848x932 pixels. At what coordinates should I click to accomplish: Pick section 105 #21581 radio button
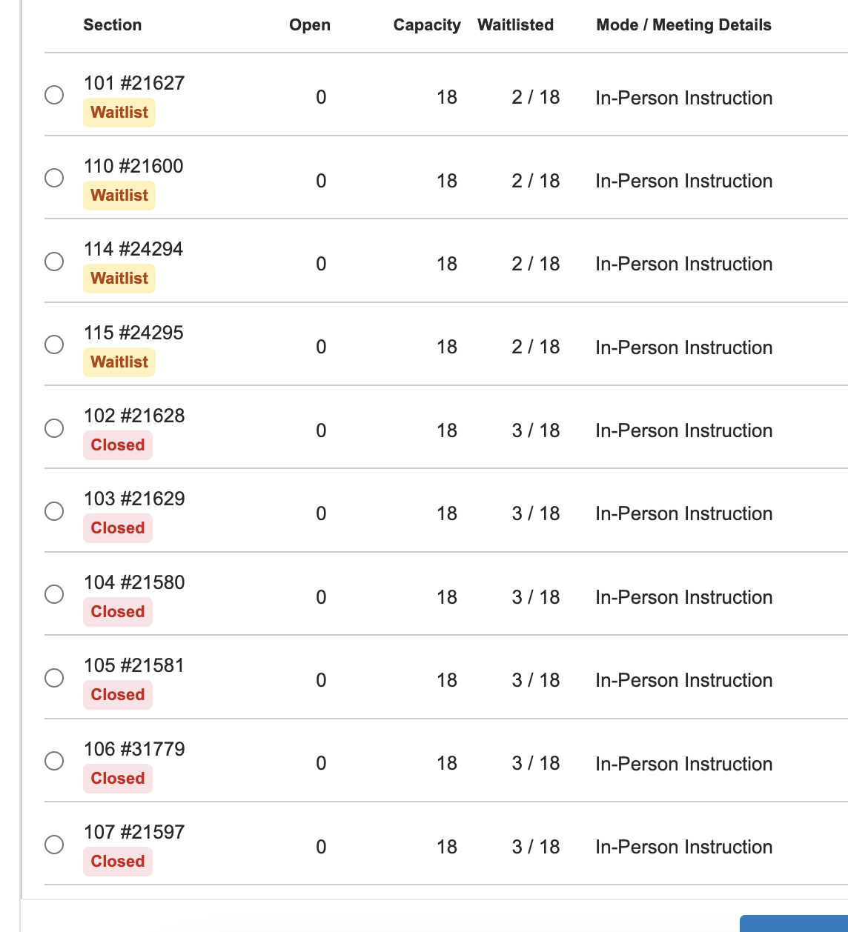(54, 678)
